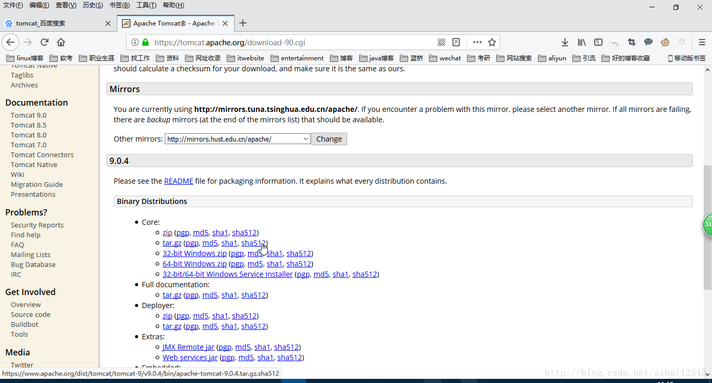Viewport: 712px width, 383px height.
Task: Open the wechat bookmarks folder
Action: tap(445, 58)
